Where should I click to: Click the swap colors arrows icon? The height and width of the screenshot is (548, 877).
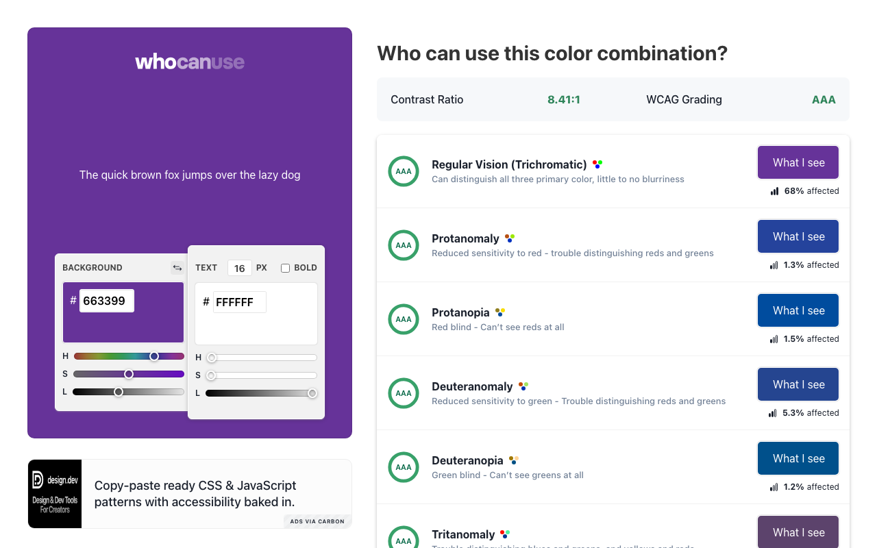click(177, 268)
